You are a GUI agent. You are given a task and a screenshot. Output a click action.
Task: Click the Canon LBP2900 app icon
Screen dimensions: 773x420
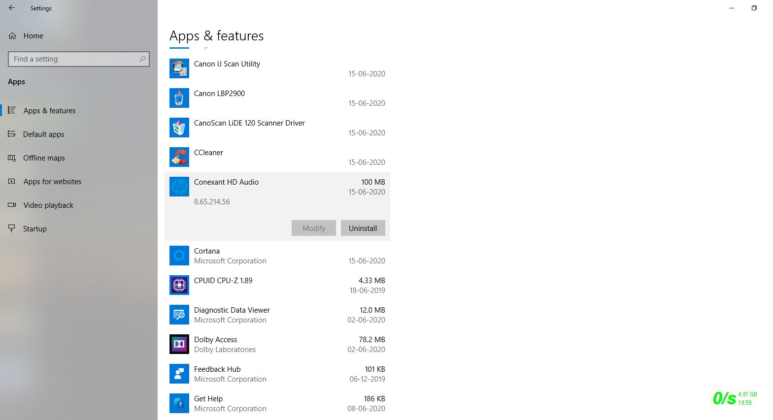(179, 98)
